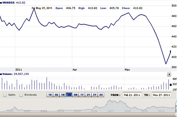Select the 3M time range
Image resolution: width=177 pixels, height=117 pixels.
pyautogui.click(x=69, y=95)
